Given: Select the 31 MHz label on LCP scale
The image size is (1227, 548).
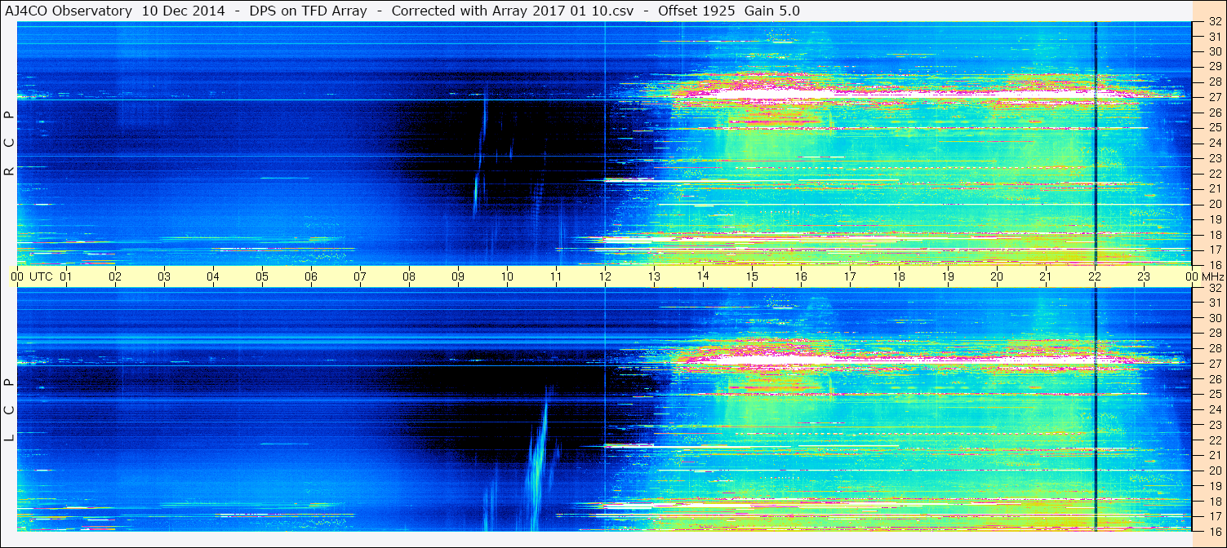Looking at the screenshot, I should [1215, 303].
